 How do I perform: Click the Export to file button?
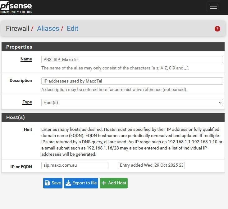click(81, 183)
